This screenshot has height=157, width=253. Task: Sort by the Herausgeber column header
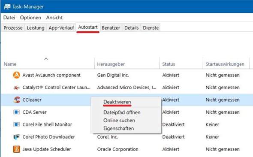click(x=111, y=64)
